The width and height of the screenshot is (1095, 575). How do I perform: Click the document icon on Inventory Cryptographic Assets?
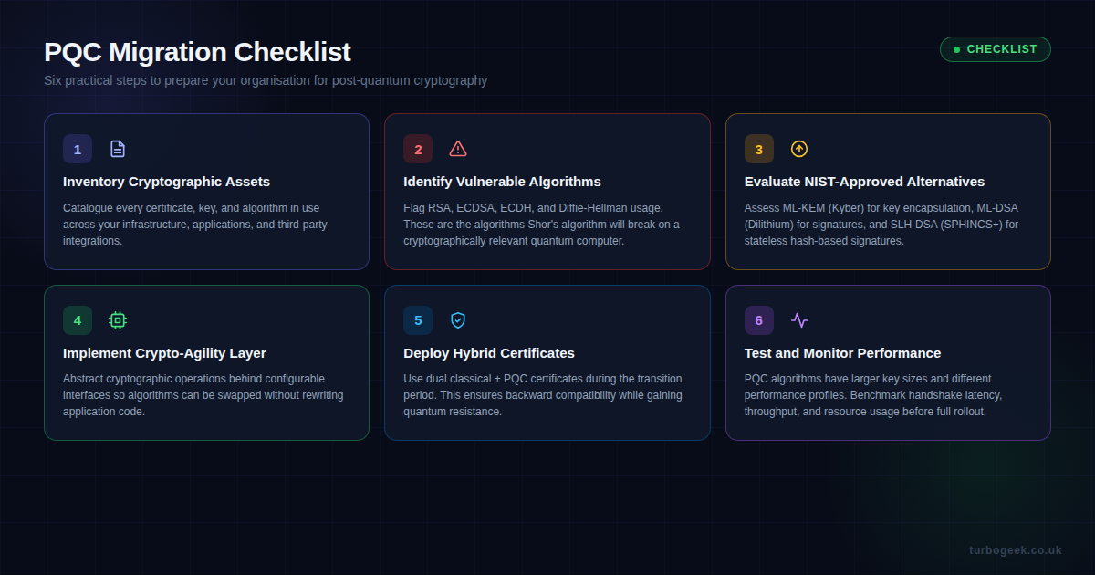tap(118, 148)
